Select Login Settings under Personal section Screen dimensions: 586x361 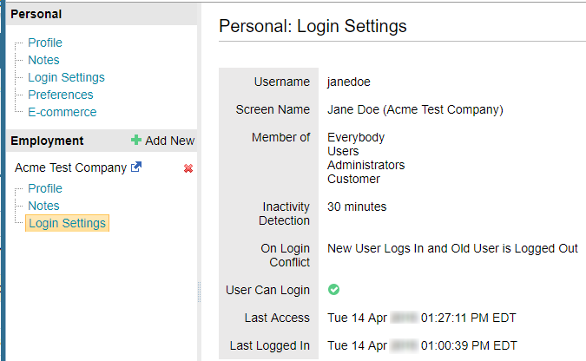(x=66, y=77)
